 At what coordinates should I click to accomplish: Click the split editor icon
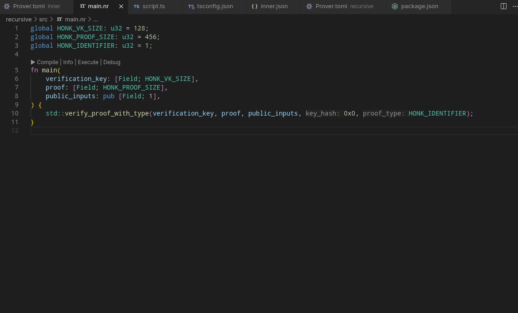[x=503, y=6]
